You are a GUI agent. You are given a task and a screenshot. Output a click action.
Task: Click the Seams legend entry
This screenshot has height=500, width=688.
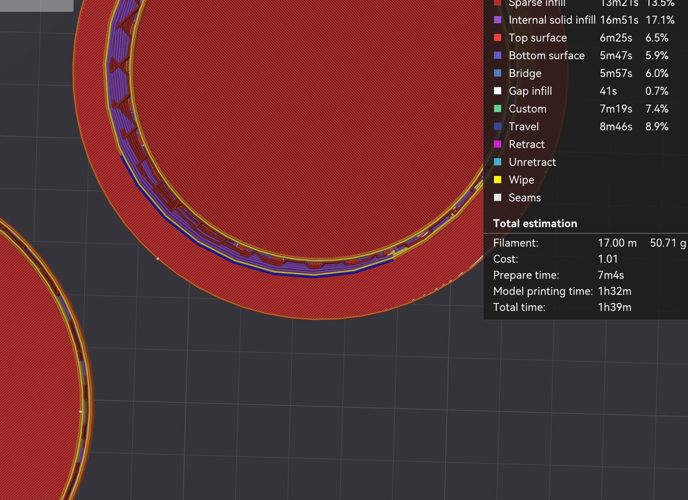point(524,198)
